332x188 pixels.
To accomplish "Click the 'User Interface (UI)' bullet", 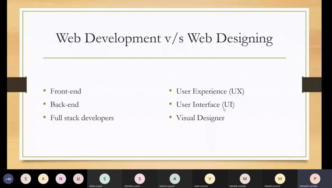I will 205,105.
